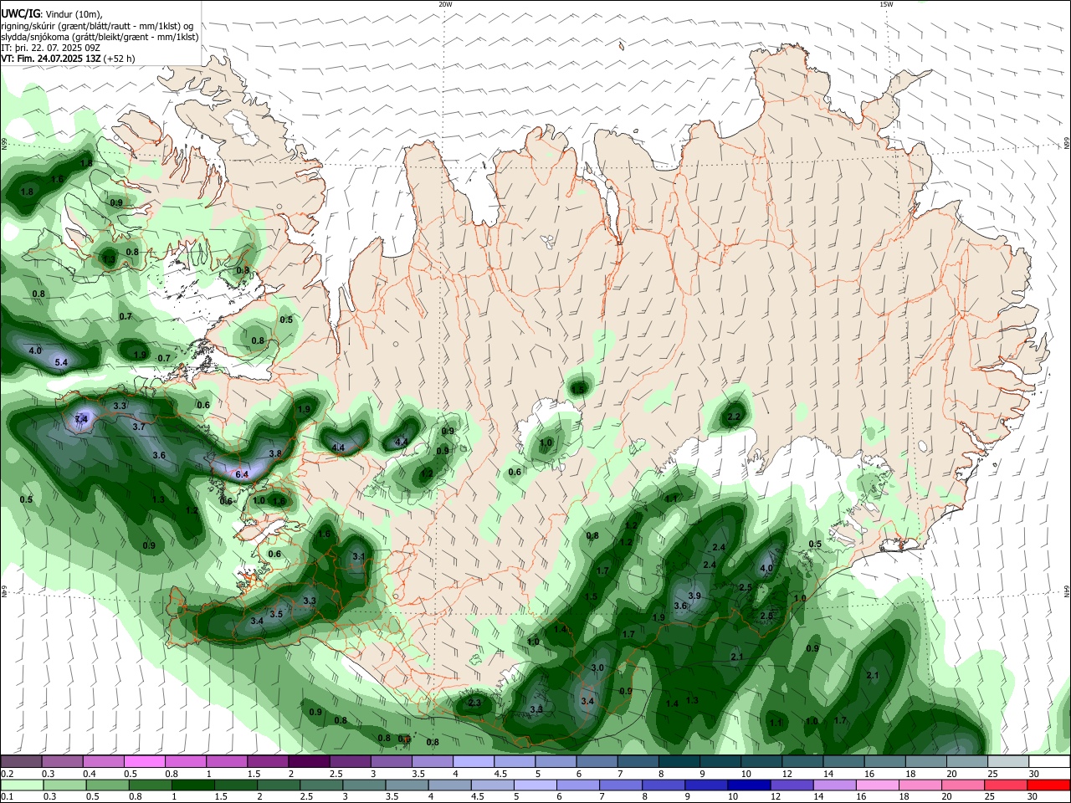Pick the light pink 16 swatch in bottom scale
Viewport: 1071px width, 803px height.
tap(878, 785)
